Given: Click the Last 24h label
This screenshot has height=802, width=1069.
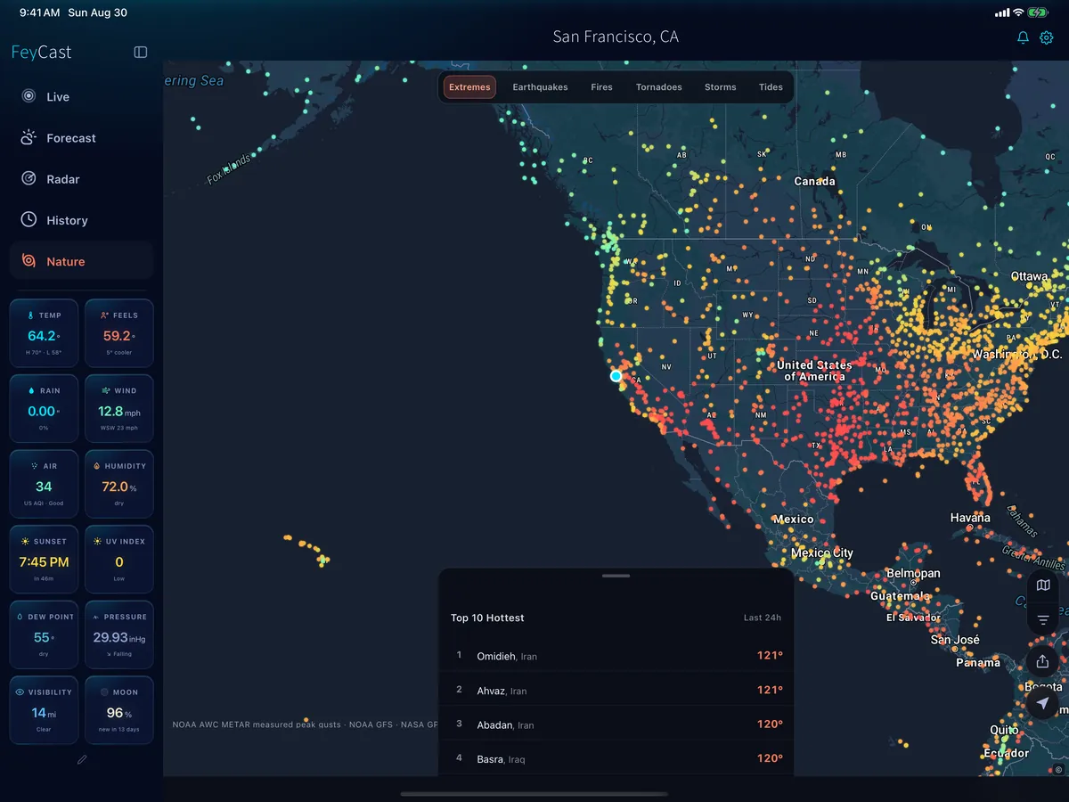Looking at the screenshot, I should (x=763, y=618).
